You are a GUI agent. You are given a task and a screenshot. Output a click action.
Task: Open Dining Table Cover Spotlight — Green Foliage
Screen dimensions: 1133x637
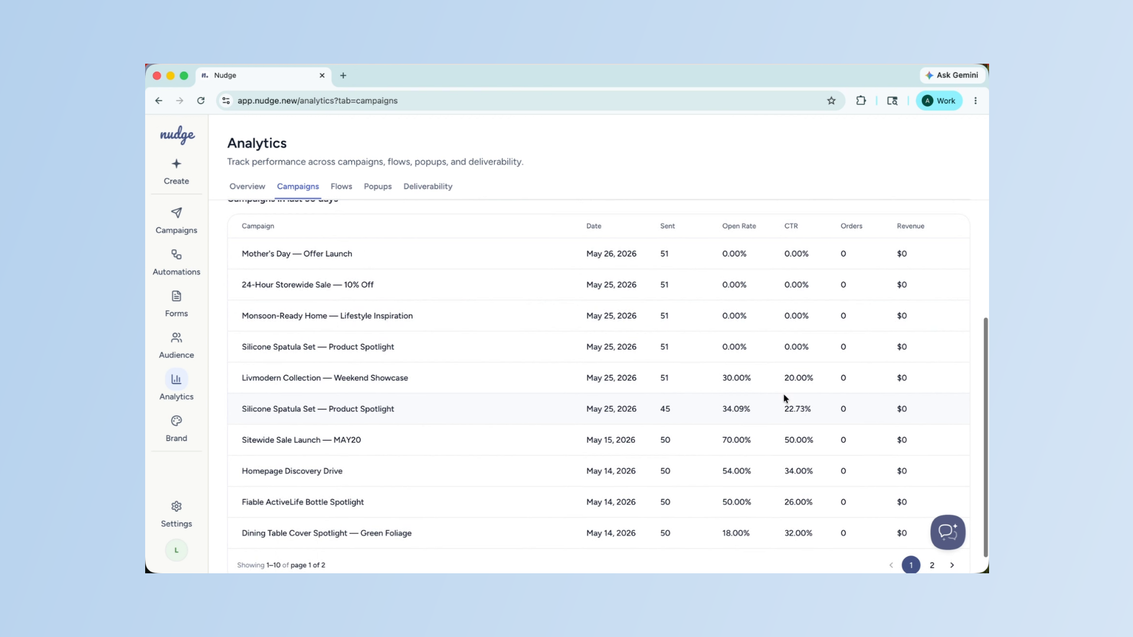coord(326,533)
